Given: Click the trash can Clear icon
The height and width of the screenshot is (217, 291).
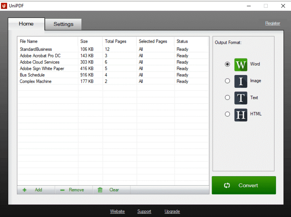Looking at the screenshot, I should coord(100,190).
